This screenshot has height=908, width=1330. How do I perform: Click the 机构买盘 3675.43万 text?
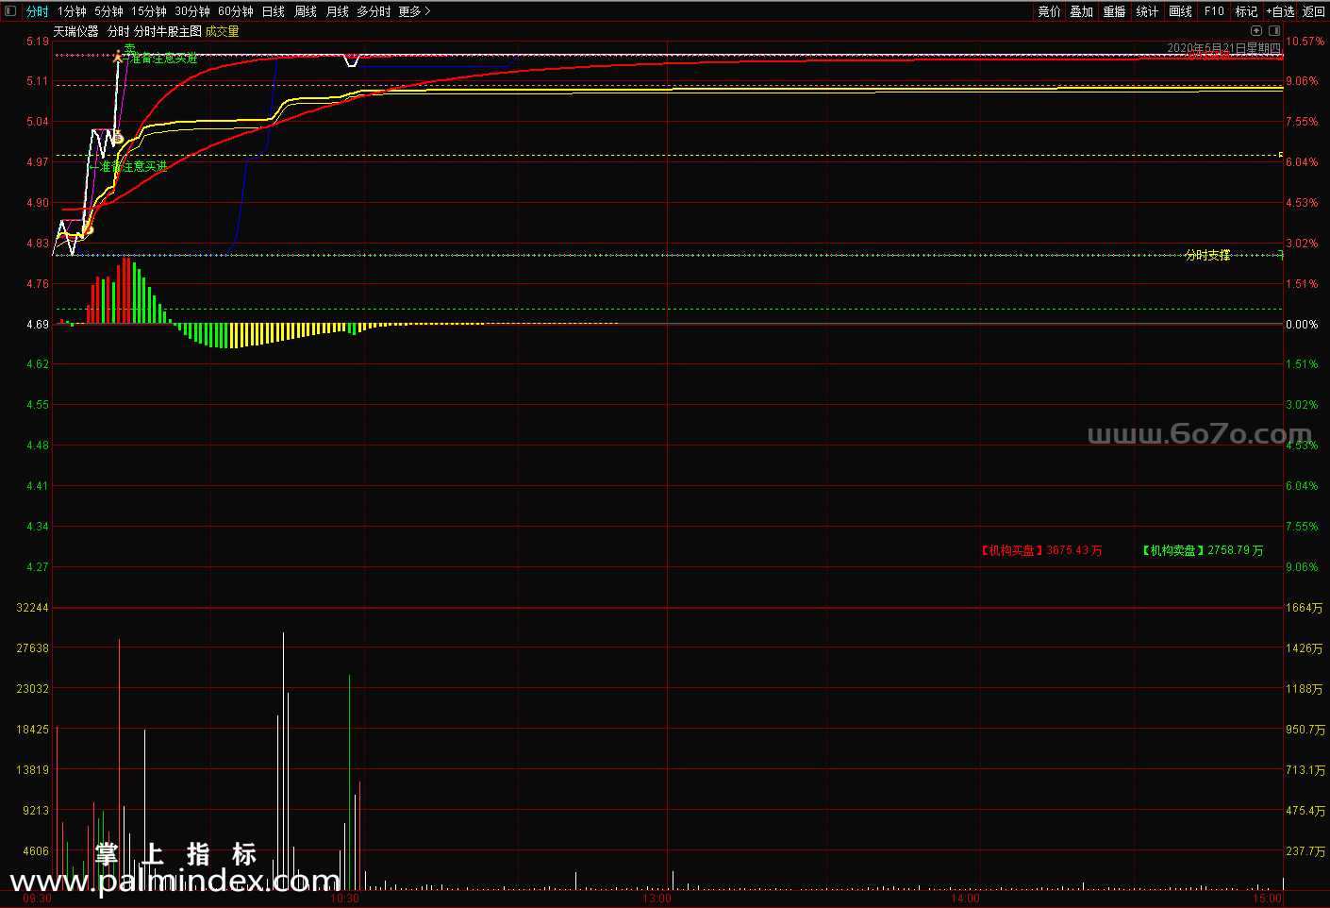coord(1041,550)
